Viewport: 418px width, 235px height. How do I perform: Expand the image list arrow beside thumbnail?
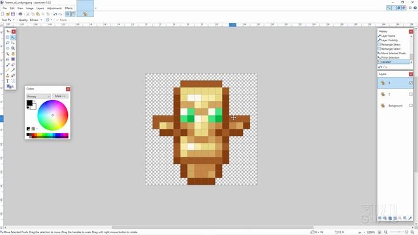[95, 8]
